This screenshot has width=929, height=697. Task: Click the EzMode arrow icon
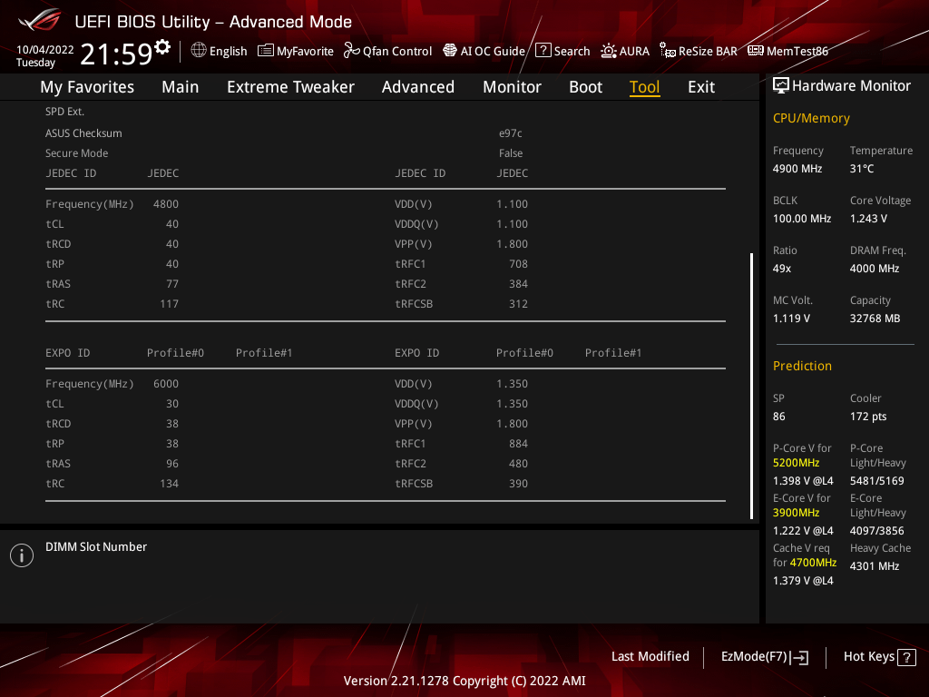click(799, 657)
